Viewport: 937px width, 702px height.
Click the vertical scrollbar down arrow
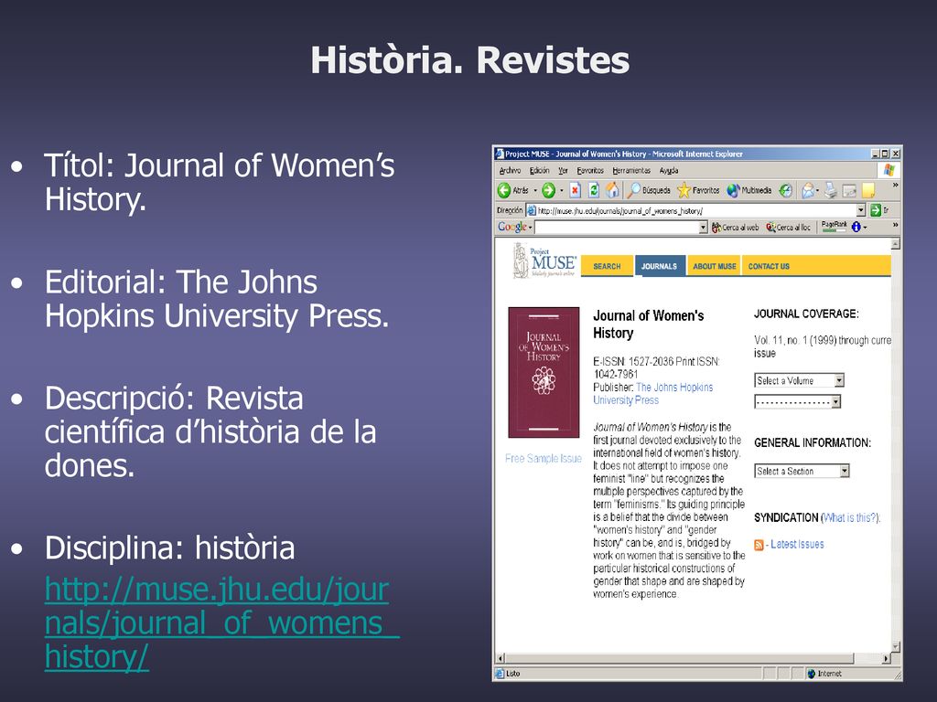pyautogui.click(x=895, y=646)
